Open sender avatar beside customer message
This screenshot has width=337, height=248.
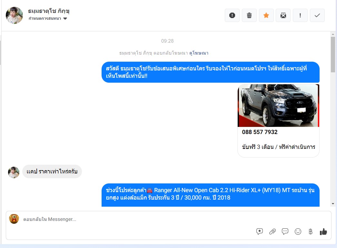14,172
